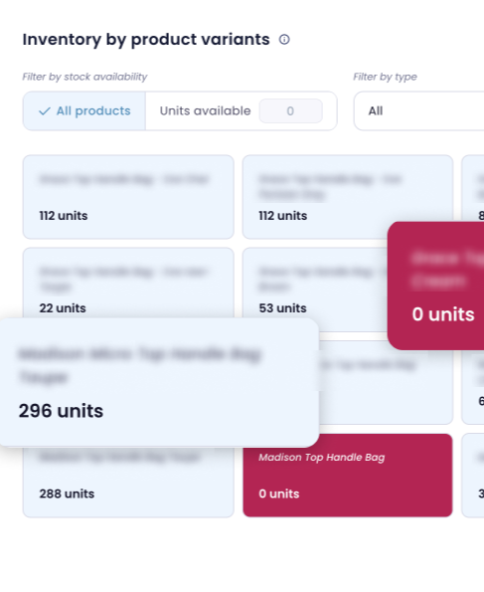Click the Filter by type label
484x592 pixels.
tap(385, 77)
